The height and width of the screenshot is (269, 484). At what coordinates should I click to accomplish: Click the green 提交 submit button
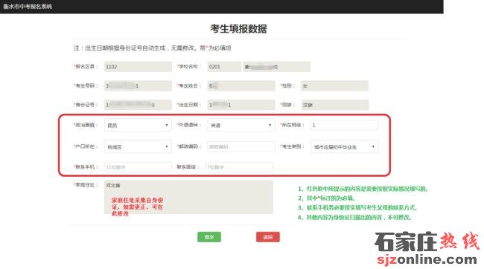tap(209, 237)
